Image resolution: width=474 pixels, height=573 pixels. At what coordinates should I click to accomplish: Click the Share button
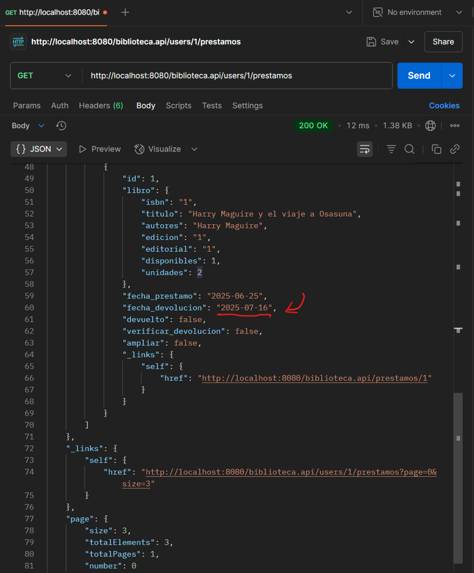[443, 42]
